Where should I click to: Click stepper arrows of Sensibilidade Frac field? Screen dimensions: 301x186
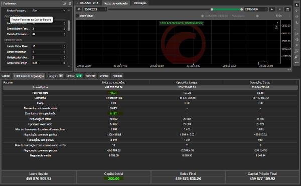(x=64, y=29)
